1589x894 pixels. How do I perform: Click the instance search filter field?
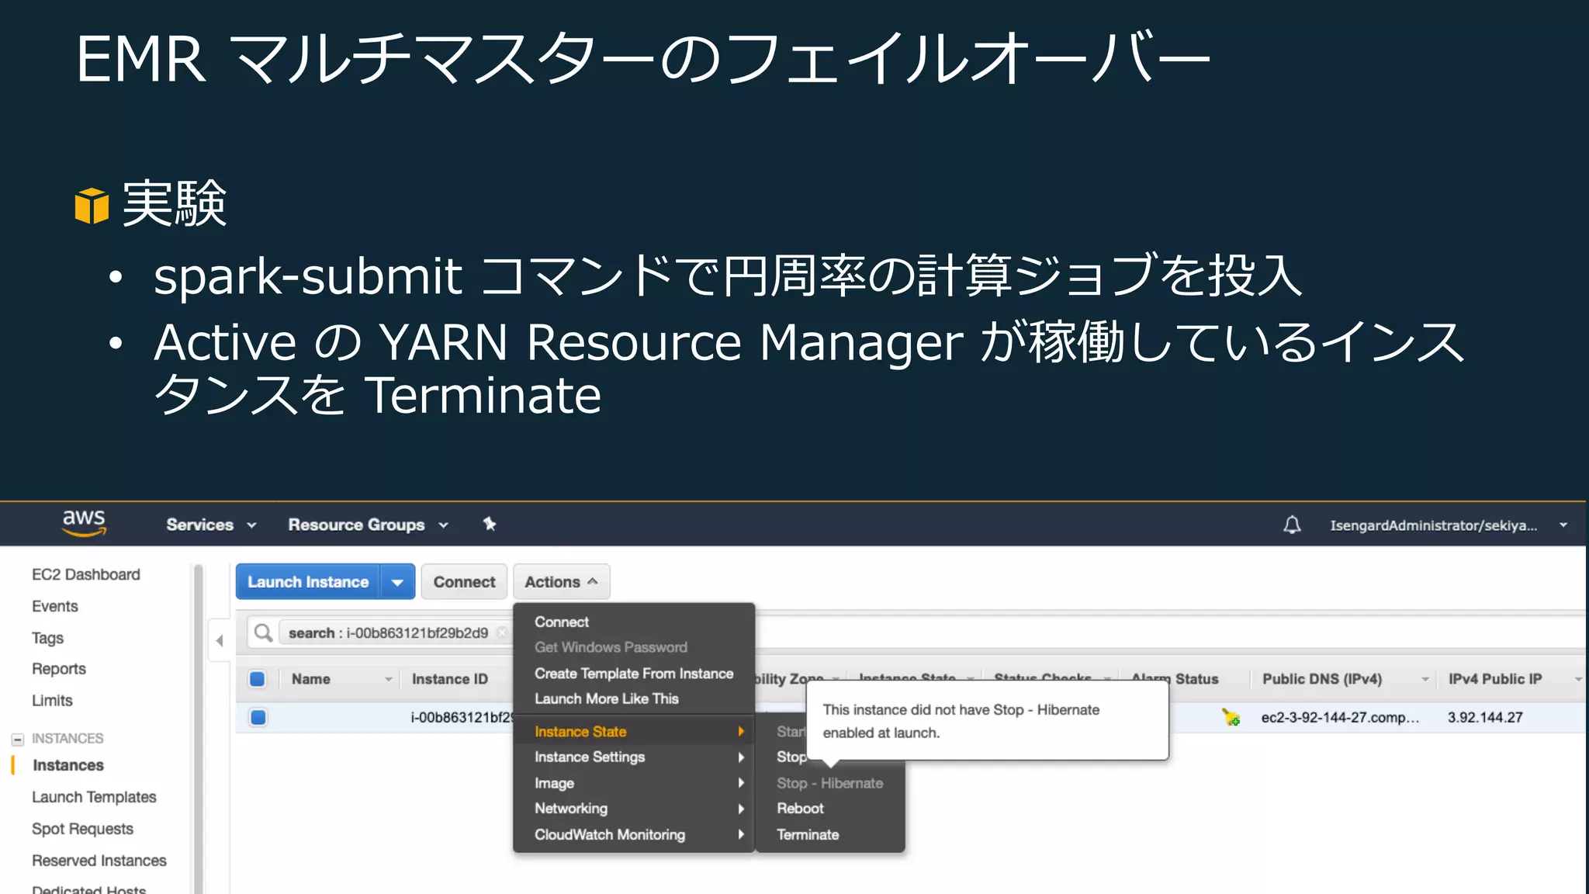[x=388, y=632]
